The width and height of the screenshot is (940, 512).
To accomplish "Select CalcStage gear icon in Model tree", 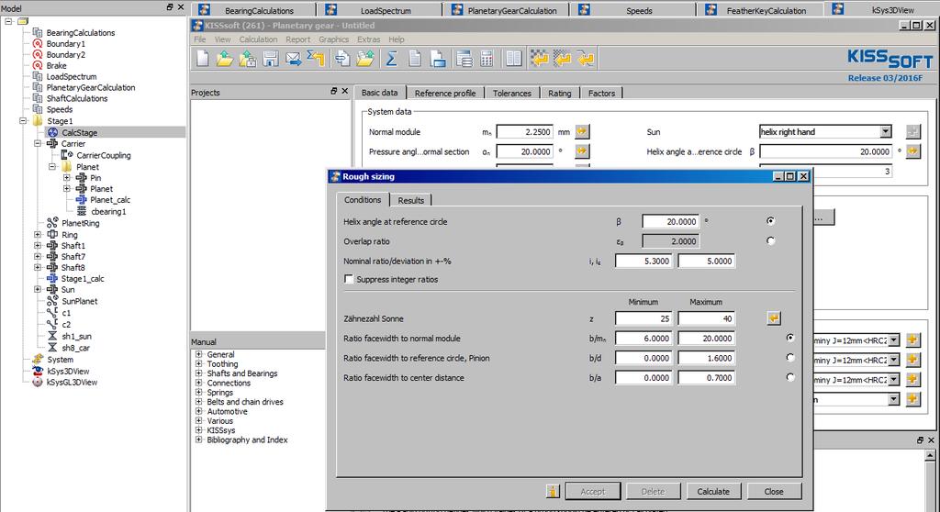I will [52, 132].
